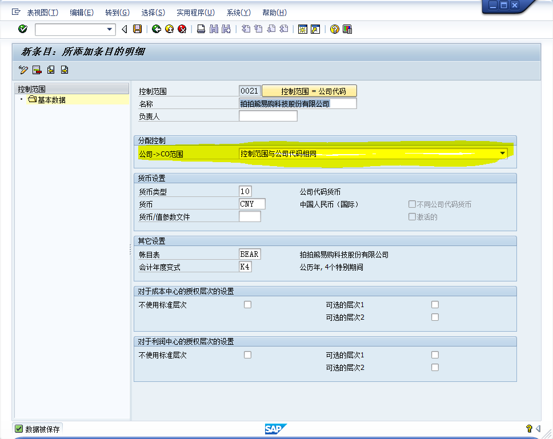Exit using the yellow up-arrow icon

tap(169, 29)
